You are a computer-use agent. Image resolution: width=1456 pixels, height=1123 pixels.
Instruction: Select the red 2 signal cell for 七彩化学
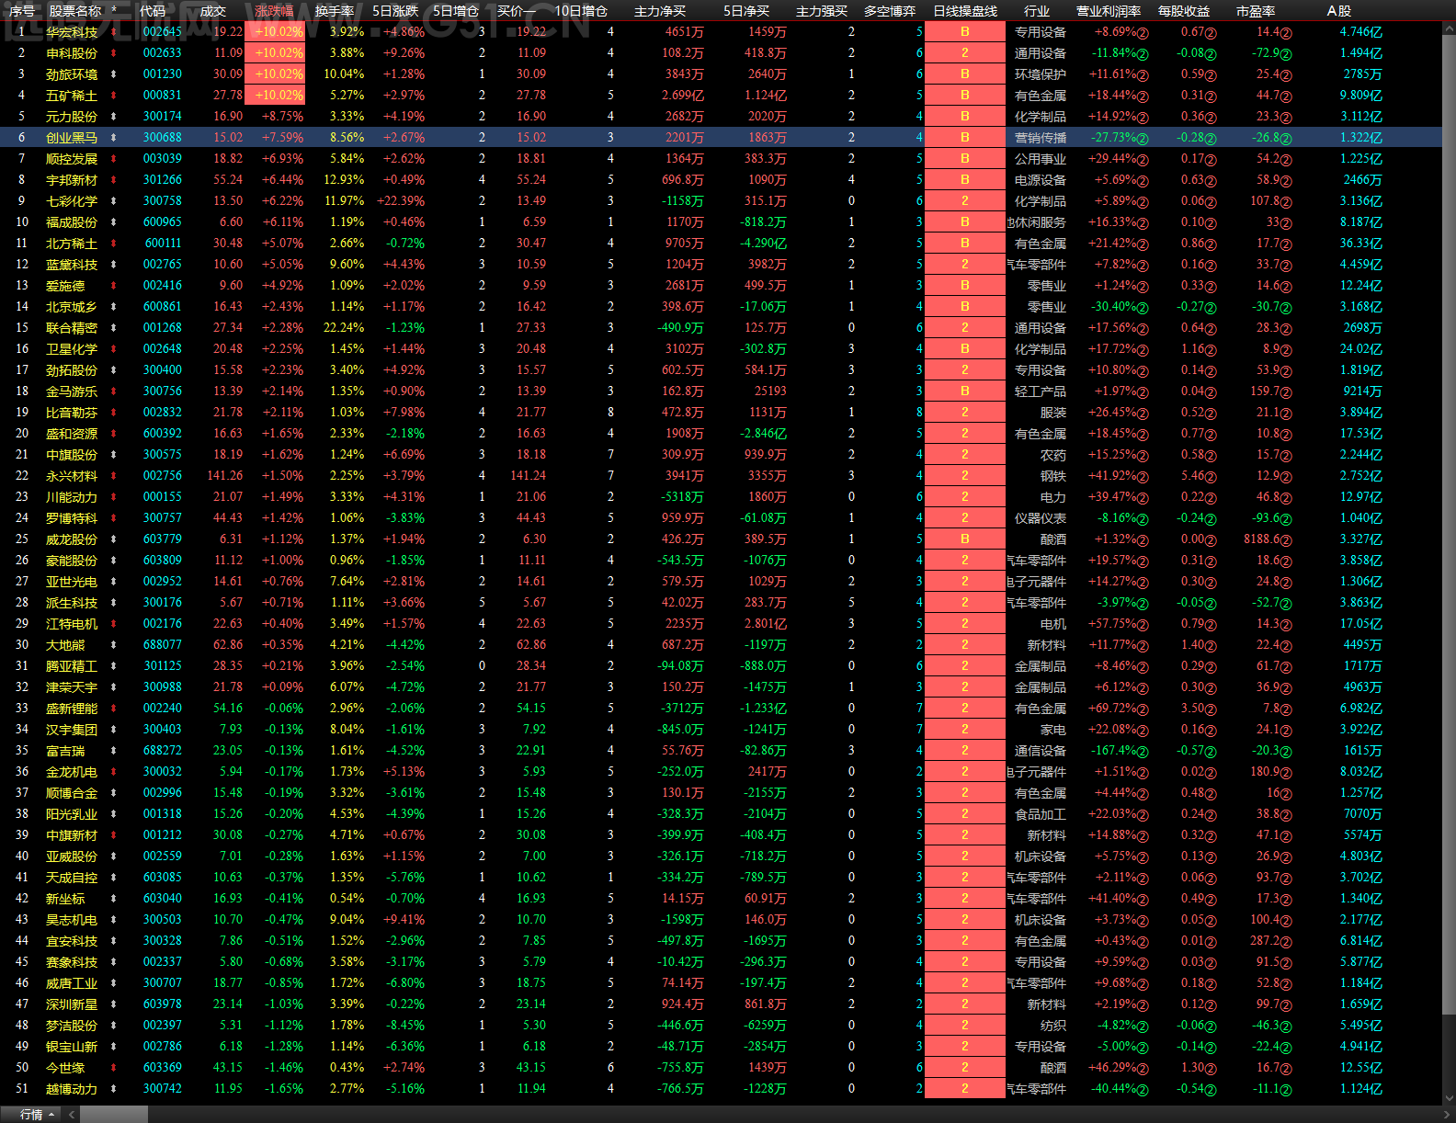click(965, 201)
